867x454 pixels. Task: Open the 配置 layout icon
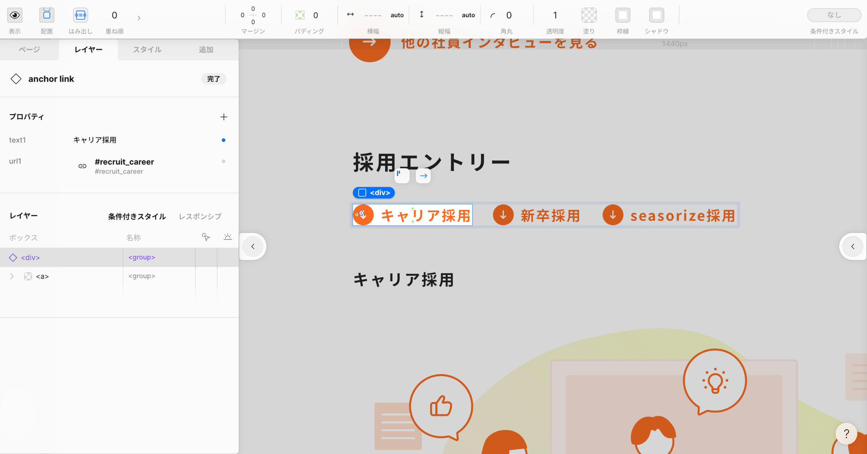point(47,15)
